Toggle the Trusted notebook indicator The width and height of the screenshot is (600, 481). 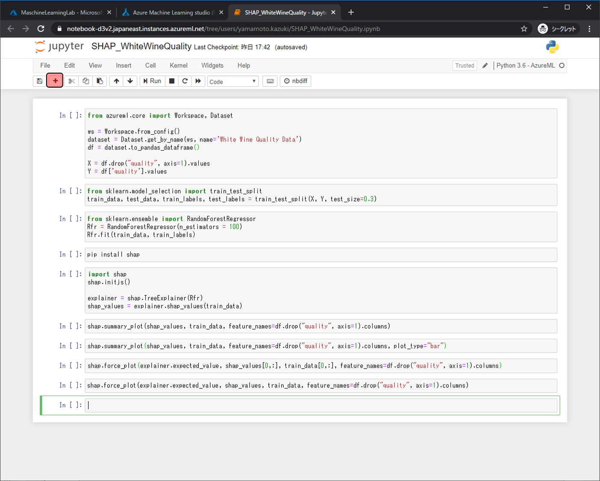click(x=464, y=65)
